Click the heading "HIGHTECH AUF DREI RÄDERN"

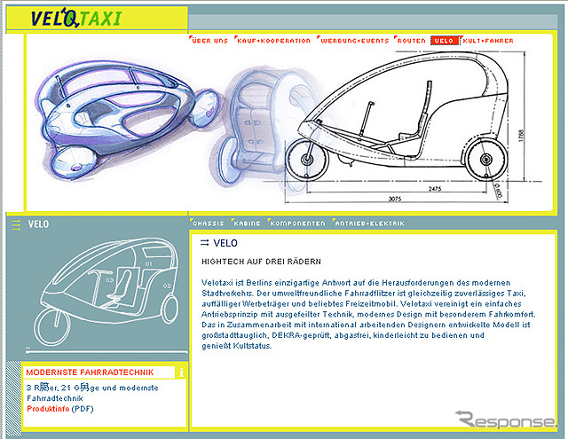click(x=261, y=262)
